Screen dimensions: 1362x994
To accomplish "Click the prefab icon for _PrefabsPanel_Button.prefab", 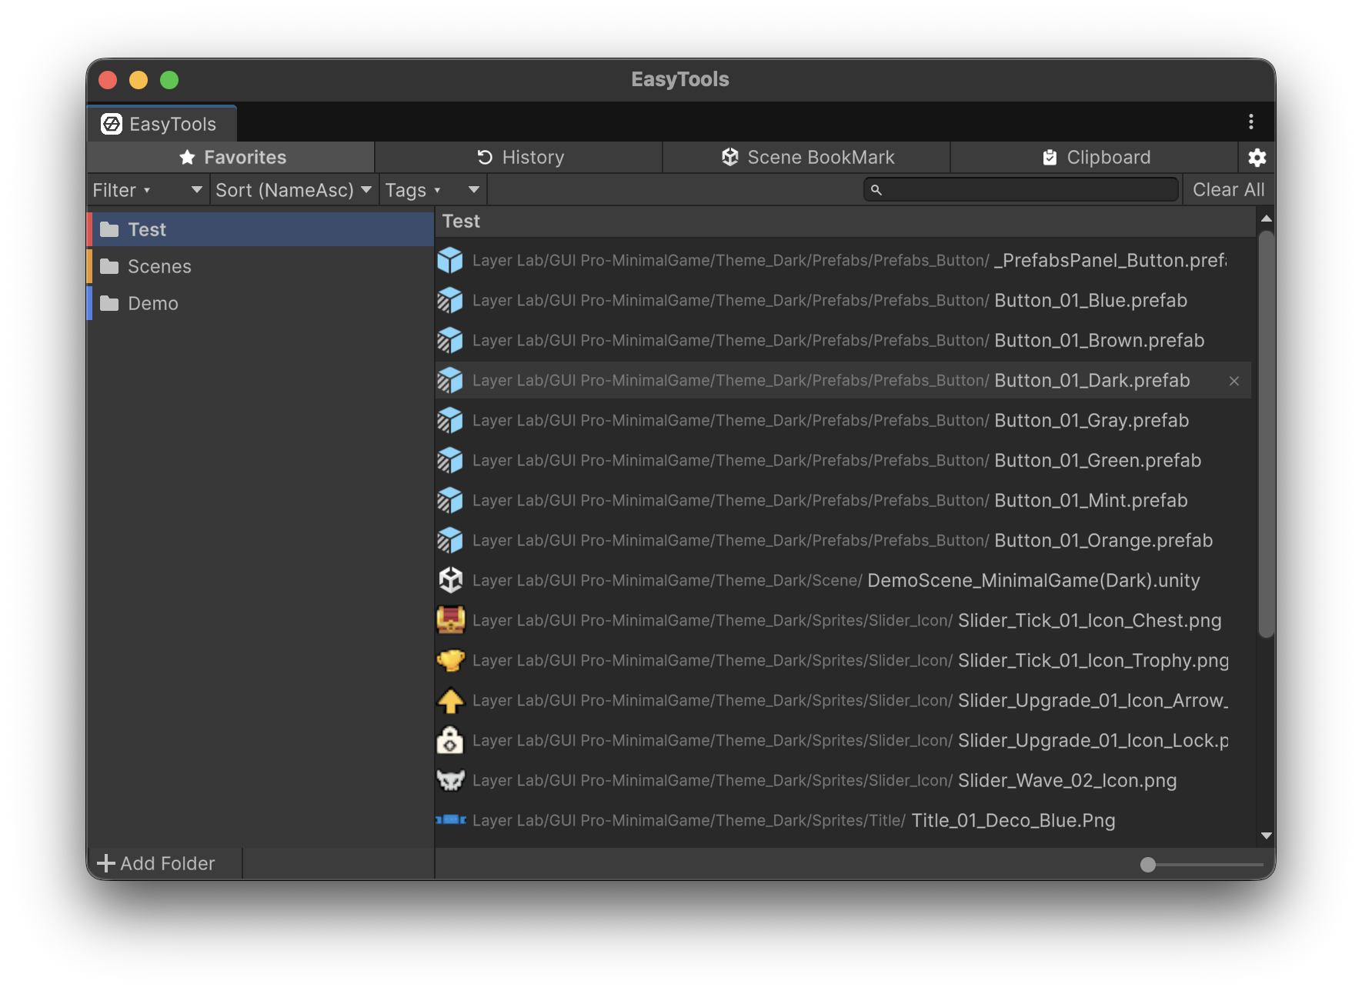I will 450,260.
